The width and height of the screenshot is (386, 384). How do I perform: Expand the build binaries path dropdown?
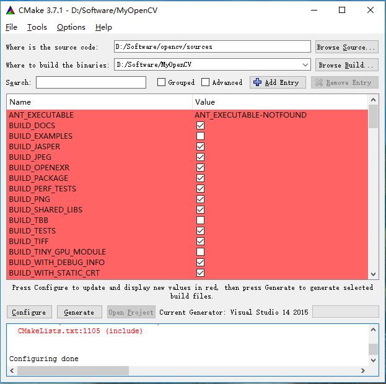(x=305, y=65)
